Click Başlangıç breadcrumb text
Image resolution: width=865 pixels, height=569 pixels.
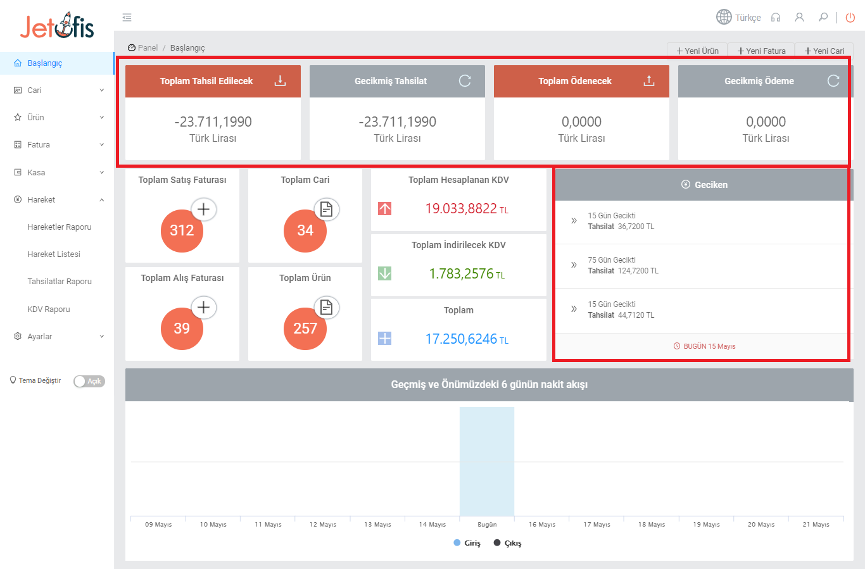(187, 48)
